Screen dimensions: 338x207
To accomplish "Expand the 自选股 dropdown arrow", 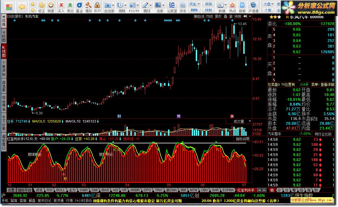I will pos(113,5).
